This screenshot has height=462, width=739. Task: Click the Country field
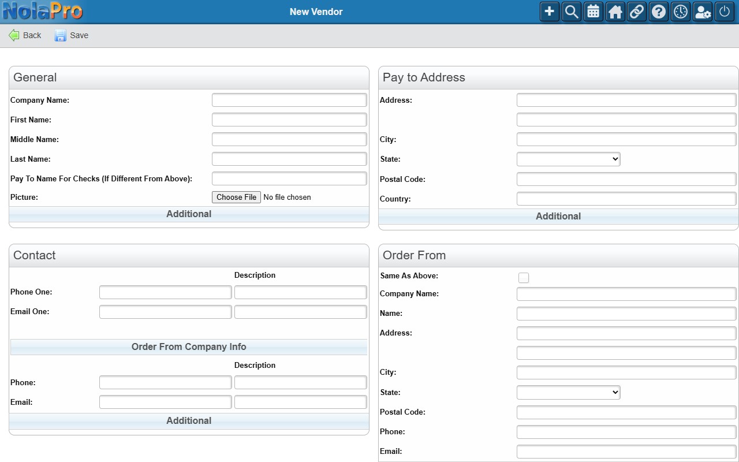coord(626,199)
